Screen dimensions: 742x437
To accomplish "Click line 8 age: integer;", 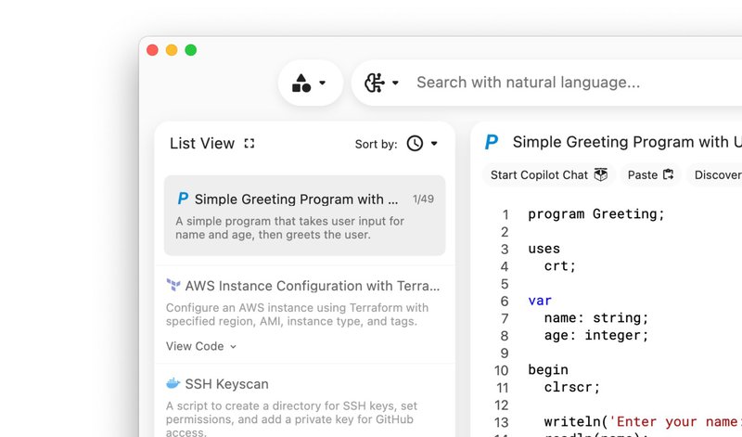I will click(x=596, y=335).
